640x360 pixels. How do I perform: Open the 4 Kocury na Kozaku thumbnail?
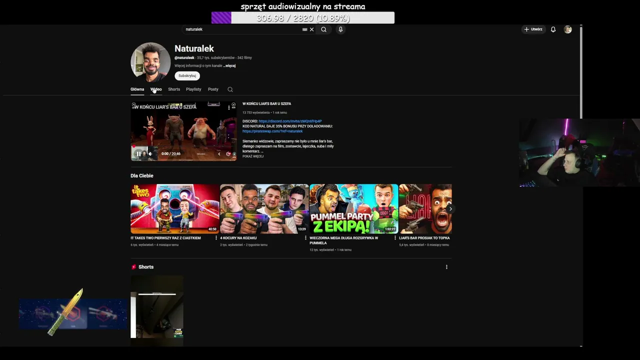click(264, 209)
